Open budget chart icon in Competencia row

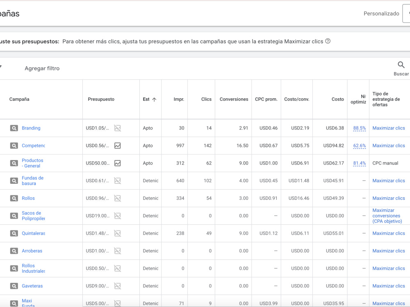(118, 146)
